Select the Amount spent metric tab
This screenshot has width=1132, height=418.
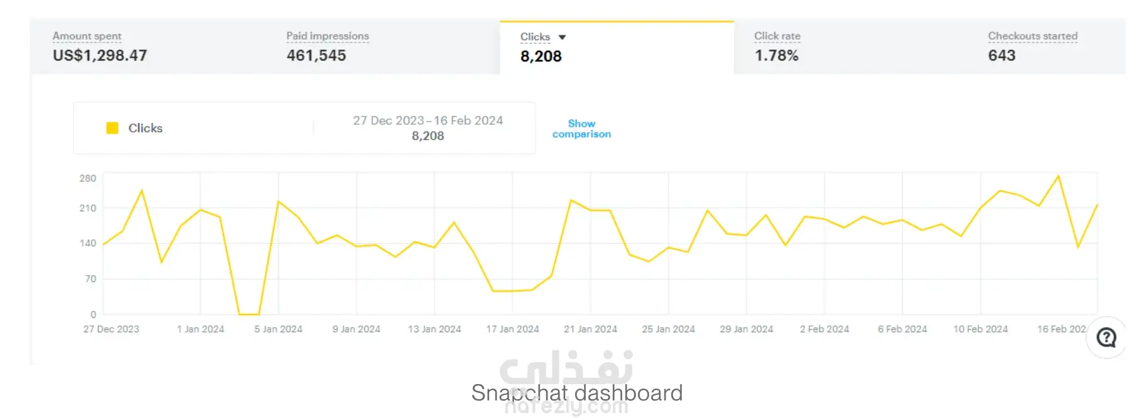pos(87,36)
